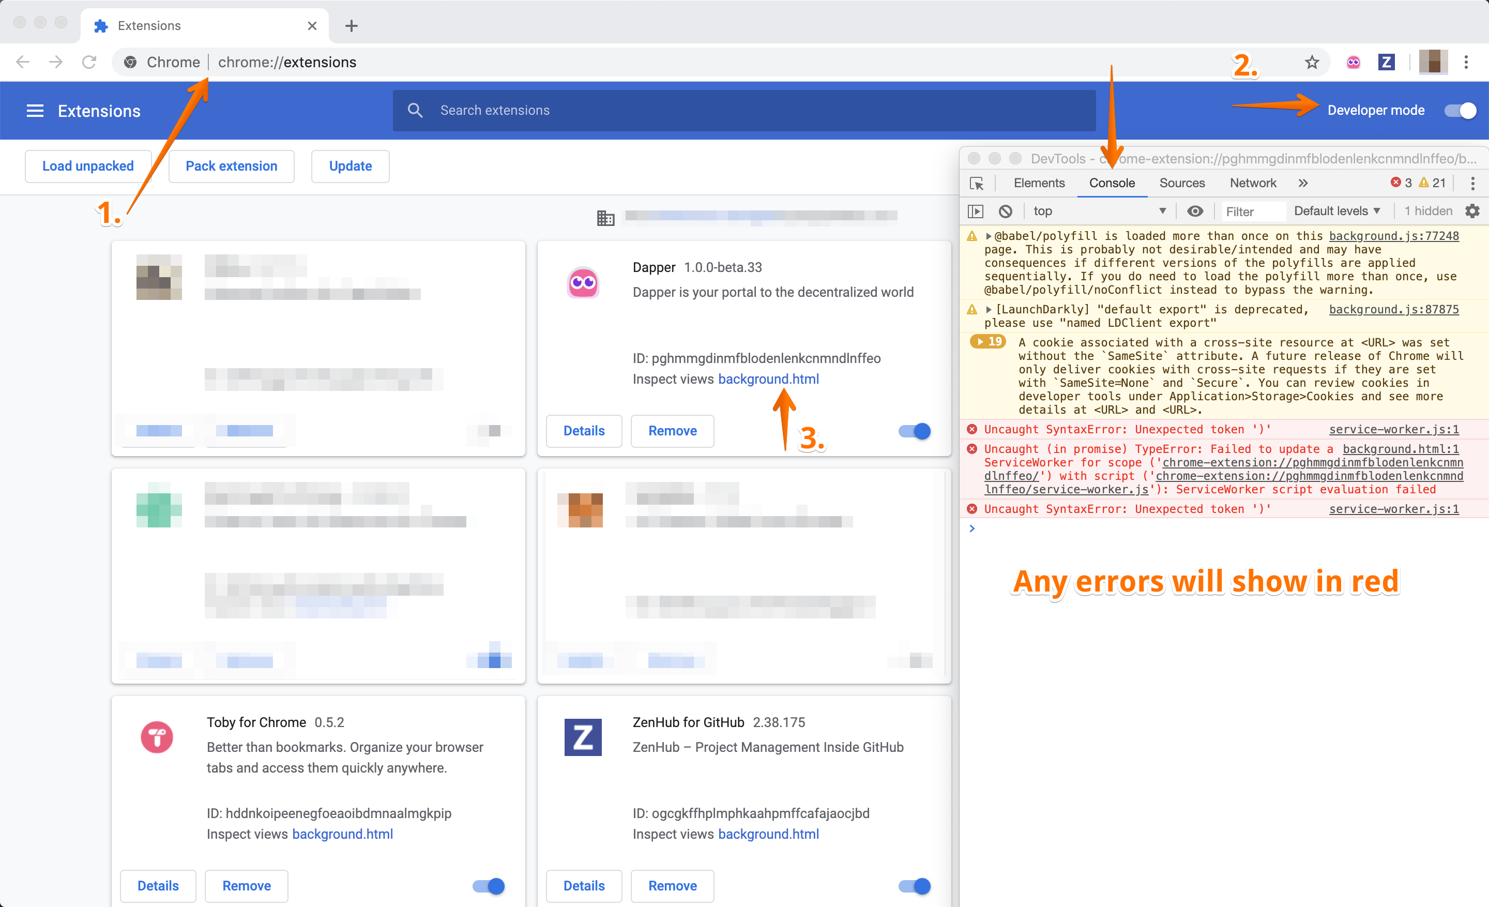Click the Toby for Chrome logo

(x=157, y=737)
